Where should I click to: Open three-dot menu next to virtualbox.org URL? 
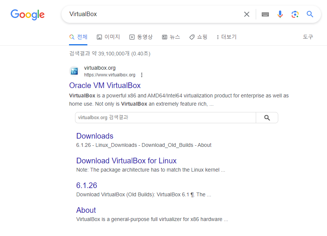click(142, 75)
